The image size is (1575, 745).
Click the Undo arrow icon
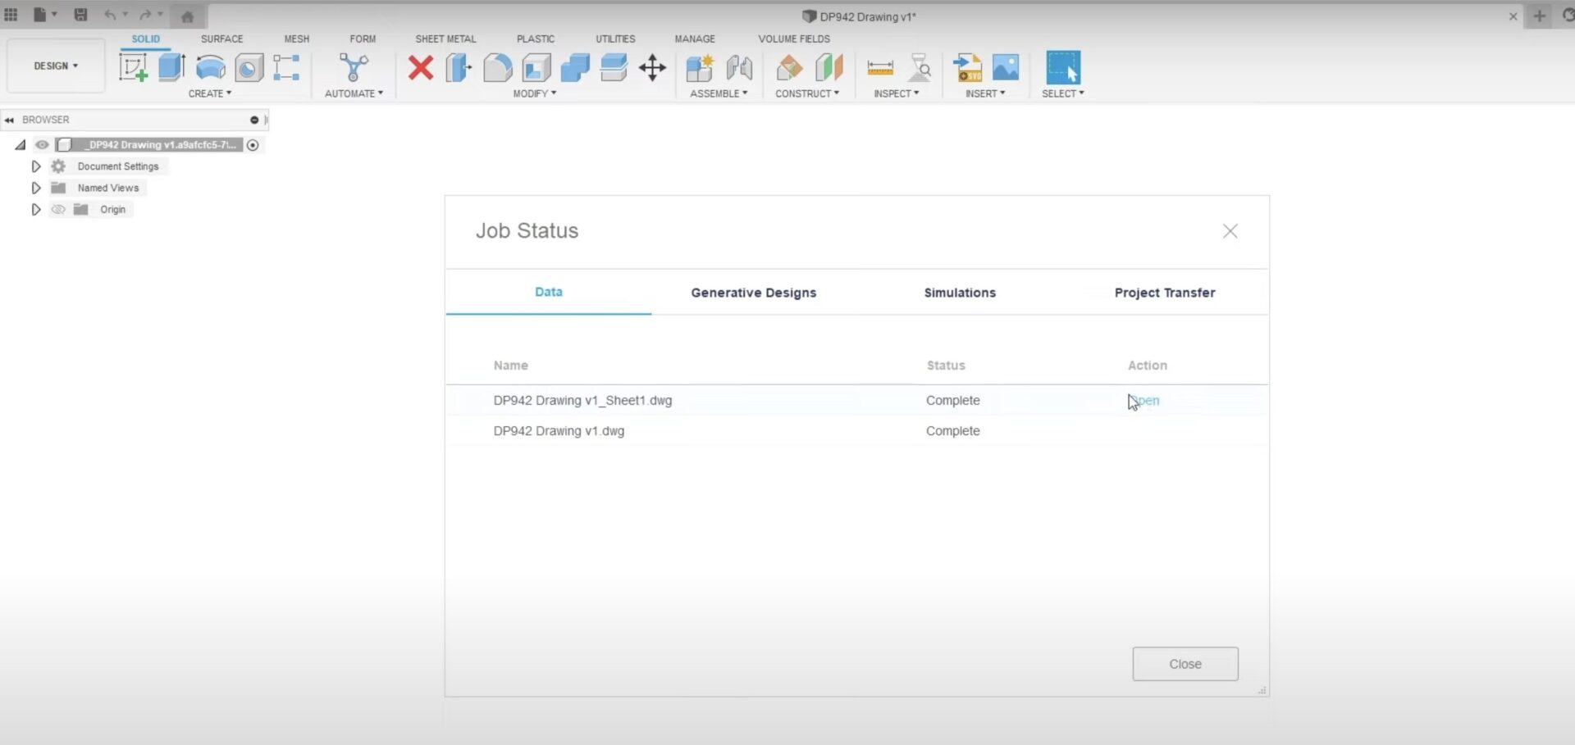[x=110, y=15]
